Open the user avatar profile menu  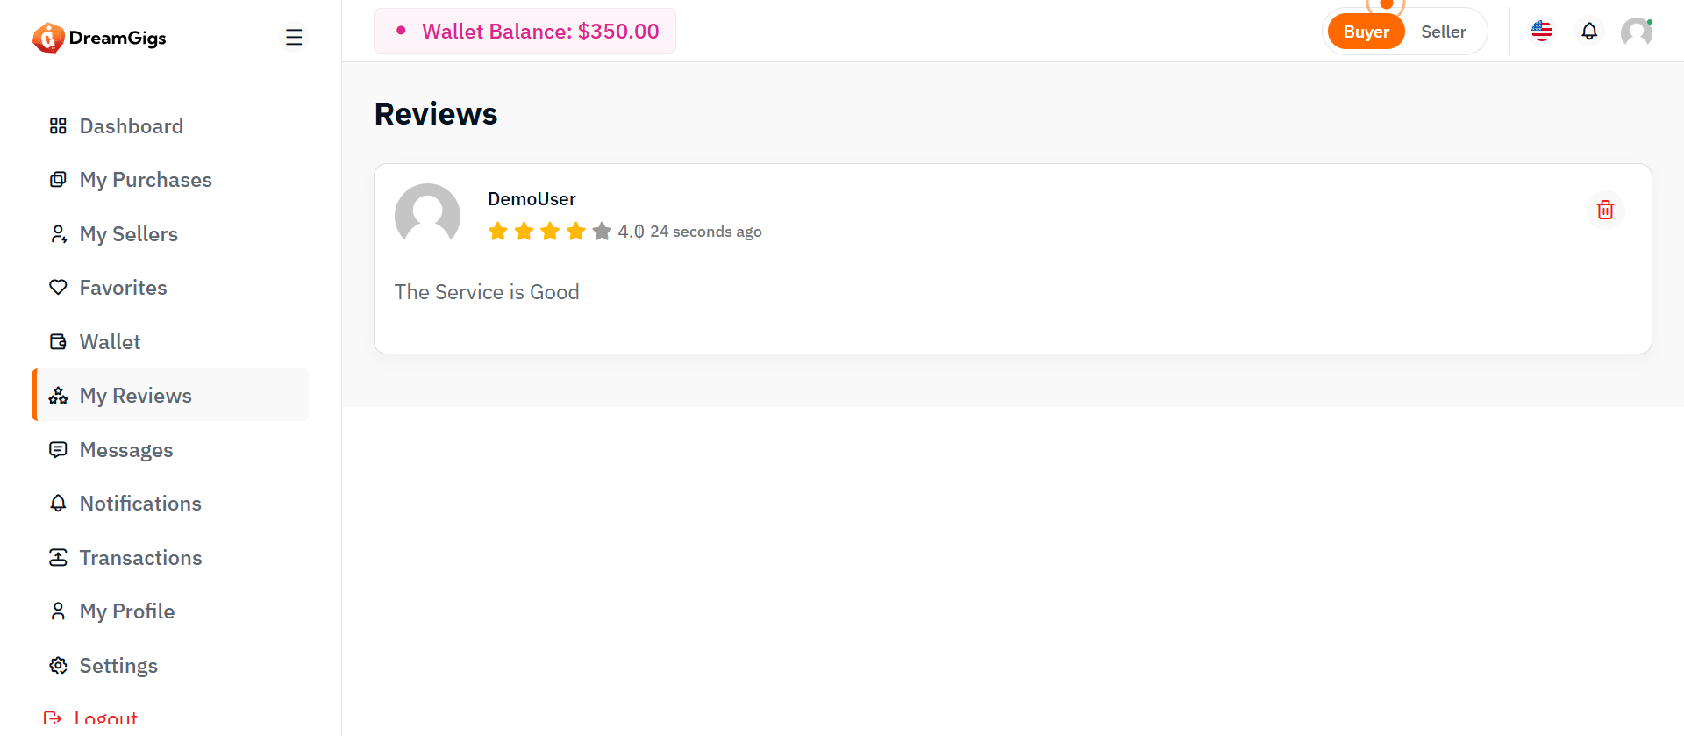1636,32
